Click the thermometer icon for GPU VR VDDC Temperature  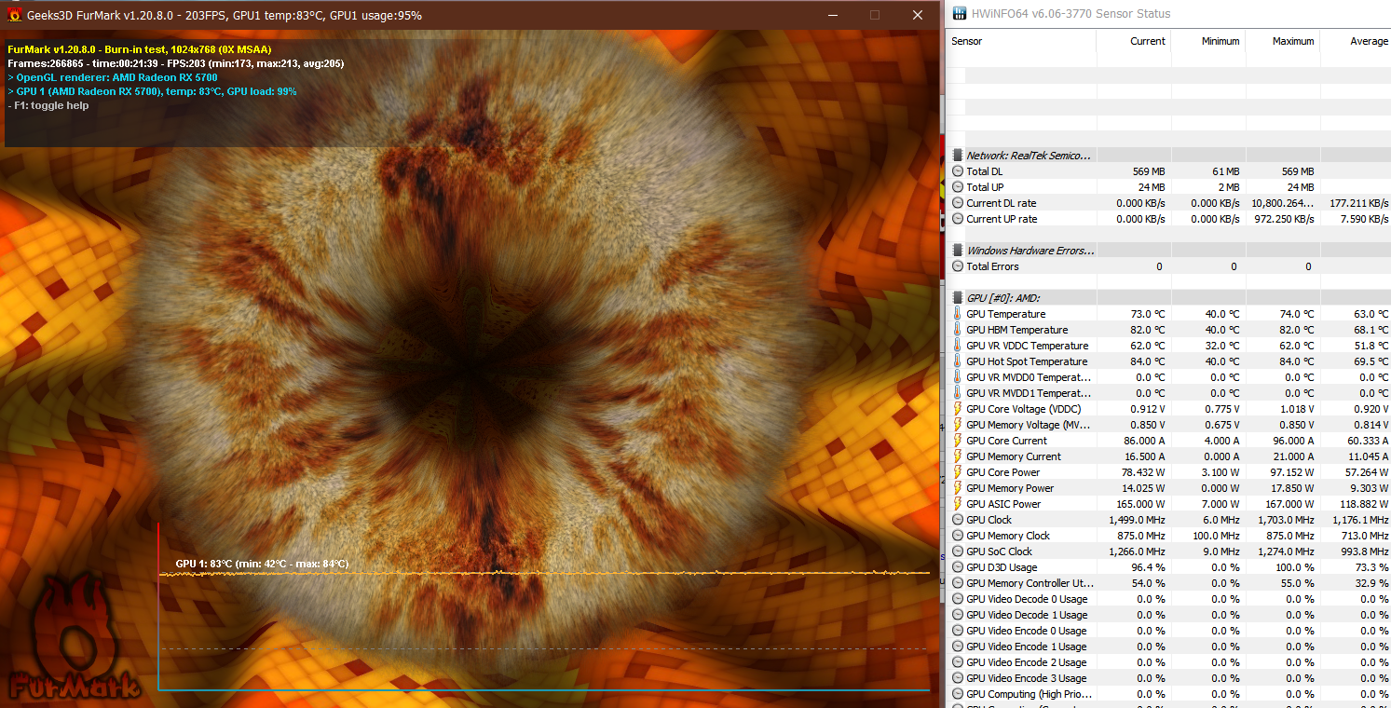coord(958,346)
